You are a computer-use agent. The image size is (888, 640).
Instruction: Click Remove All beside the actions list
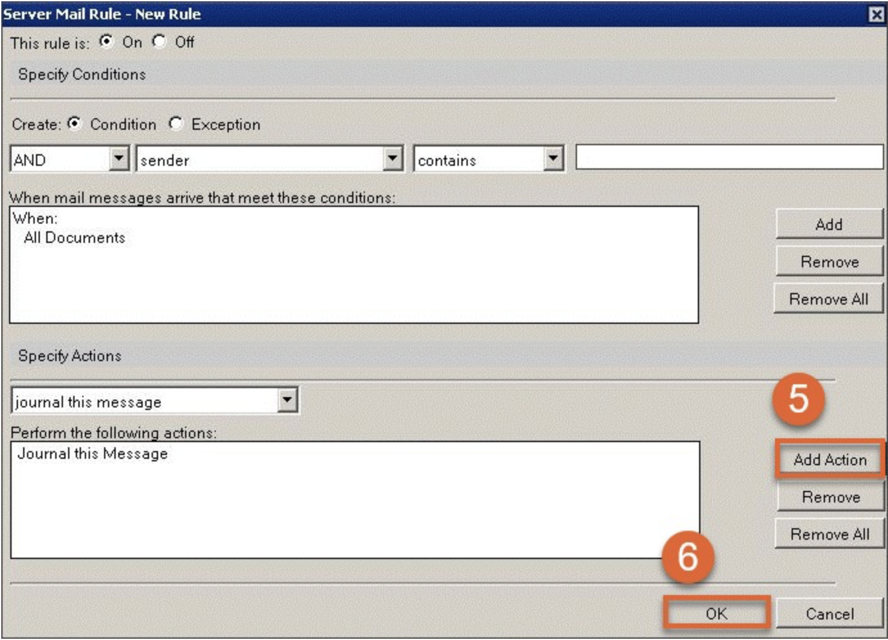830,534
